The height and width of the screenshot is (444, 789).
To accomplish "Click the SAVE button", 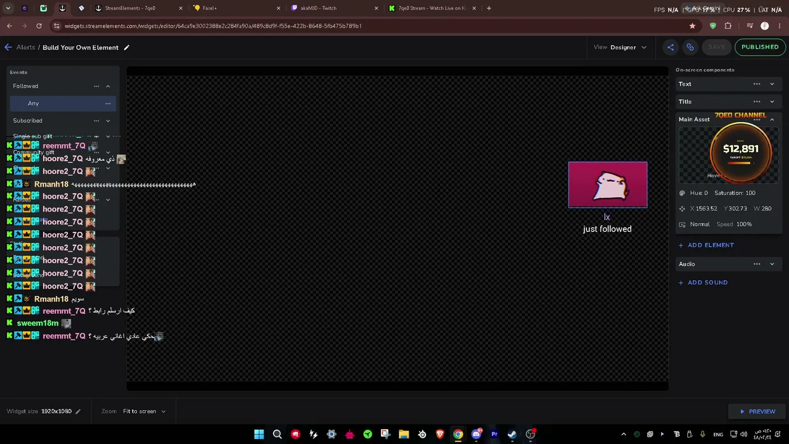I will coord(716,47).
